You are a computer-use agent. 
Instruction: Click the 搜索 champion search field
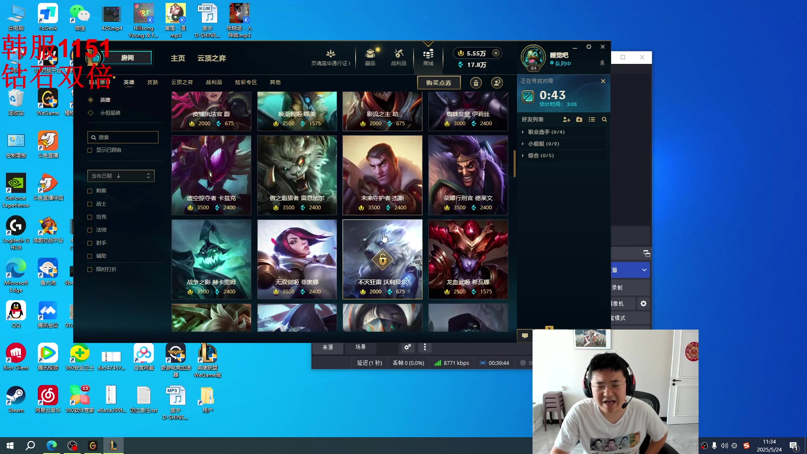123,137
